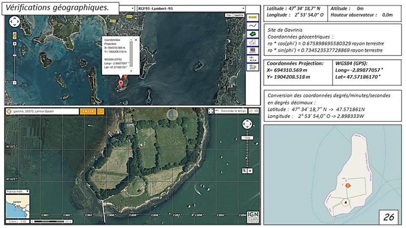Click the zoom slider on the top map
Viewport: 406px width, 228px height.
point(14,63)
